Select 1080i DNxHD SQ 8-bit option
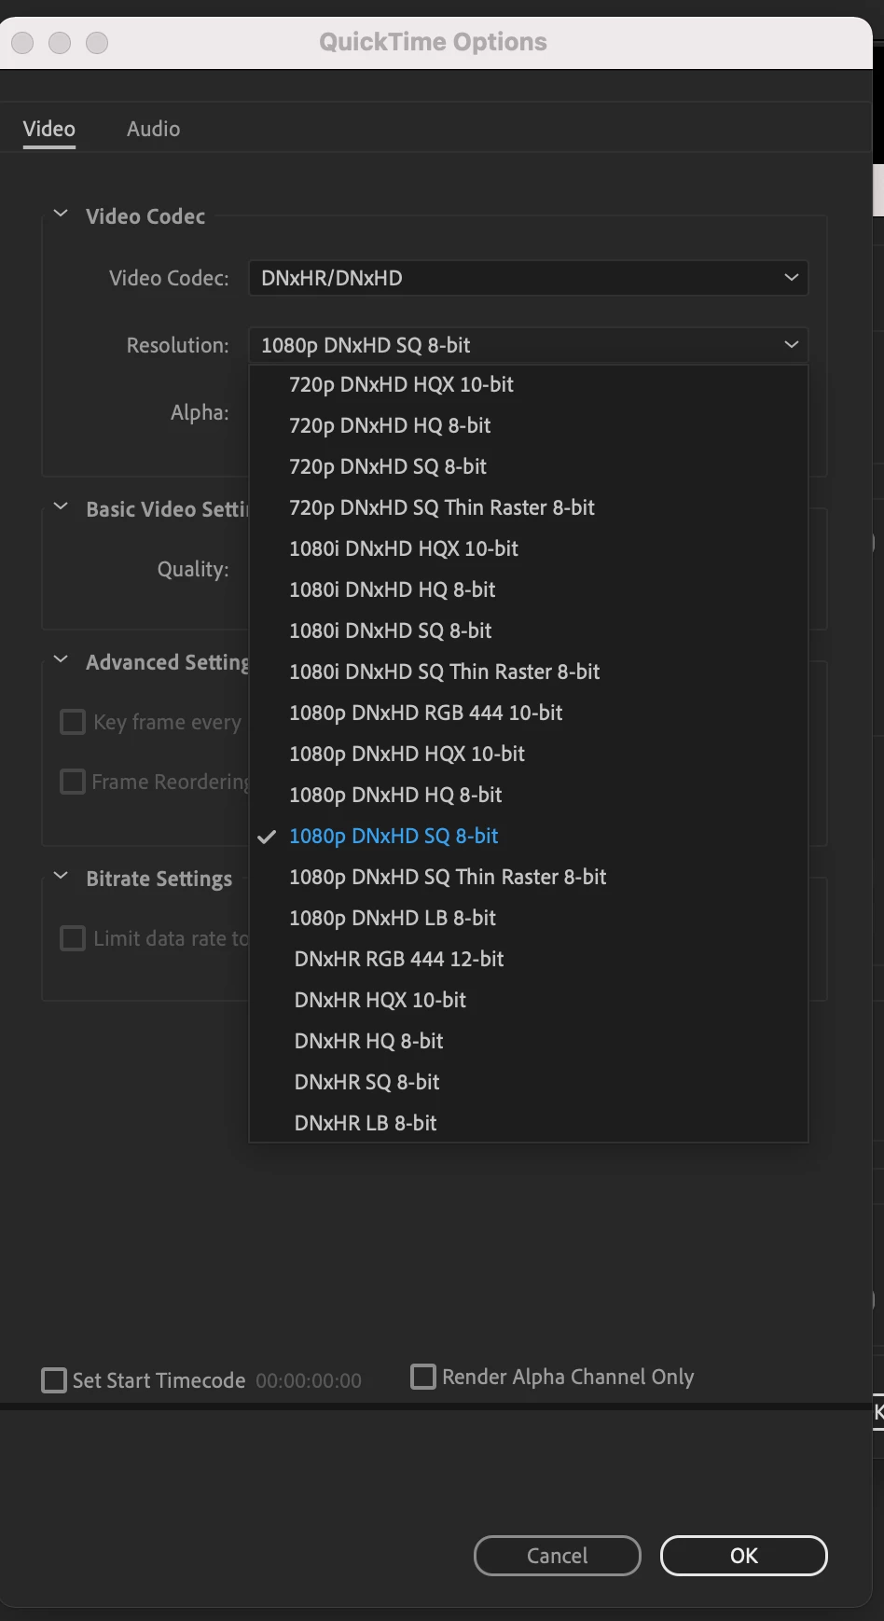The image size is (884, 1621). pos(528,630)
